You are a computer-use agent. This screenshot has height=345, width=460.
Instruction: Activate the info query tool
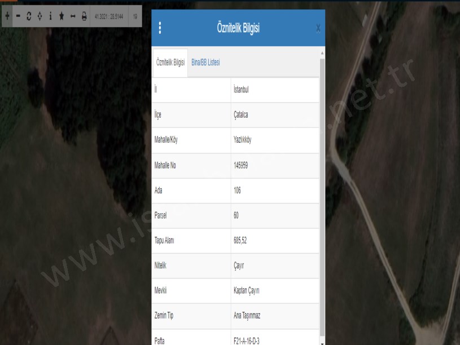tap(50, 17)
